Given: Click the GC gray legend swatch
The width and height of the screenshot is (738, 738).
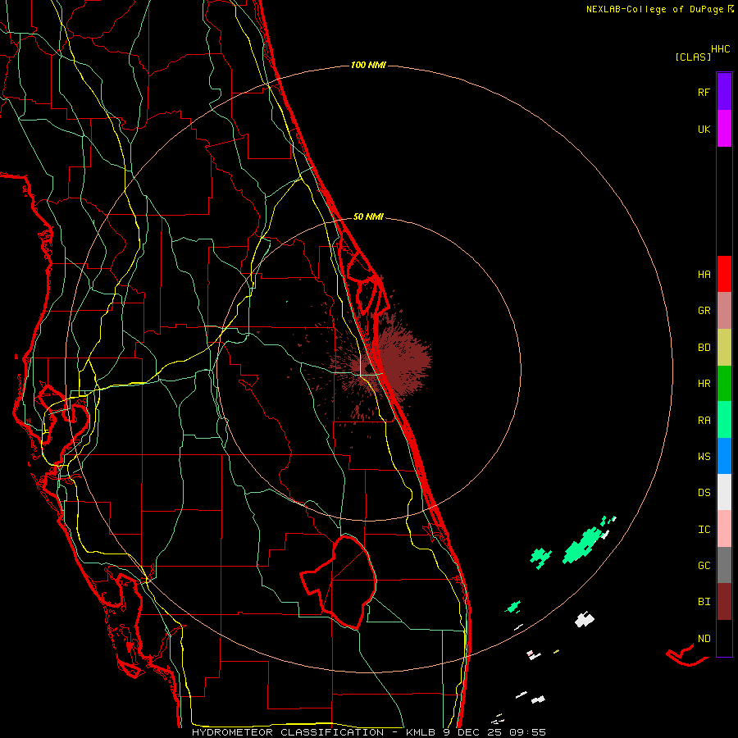Looking at the screenshot, I should 724,565.
